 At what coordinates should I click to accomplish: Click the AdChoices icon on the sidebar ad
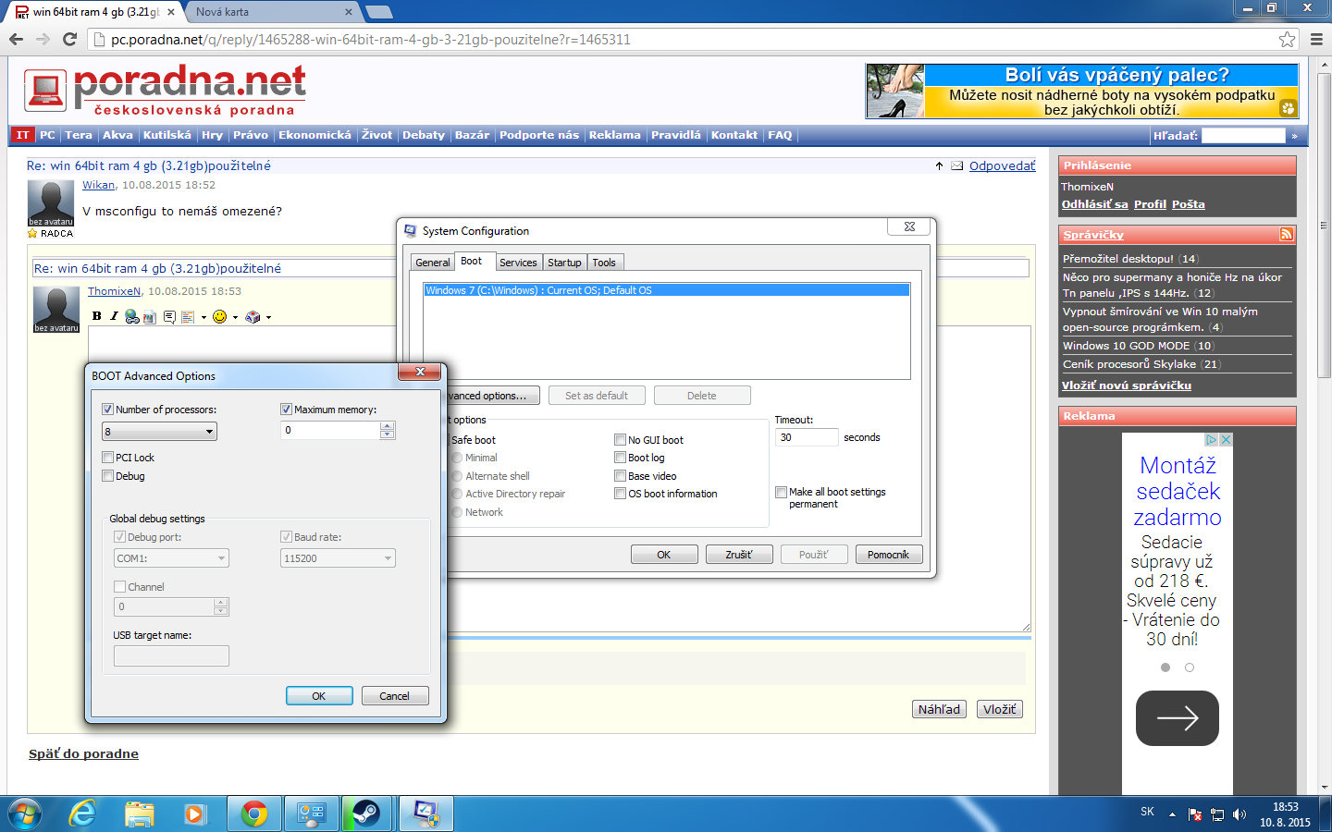[x=1210, y=440]
